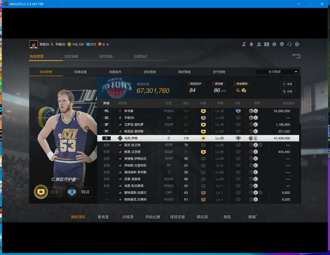Click 马克.伊顿's medal icons
The width and height of the screenshot is (330, 255).
(x=253, y=138)
